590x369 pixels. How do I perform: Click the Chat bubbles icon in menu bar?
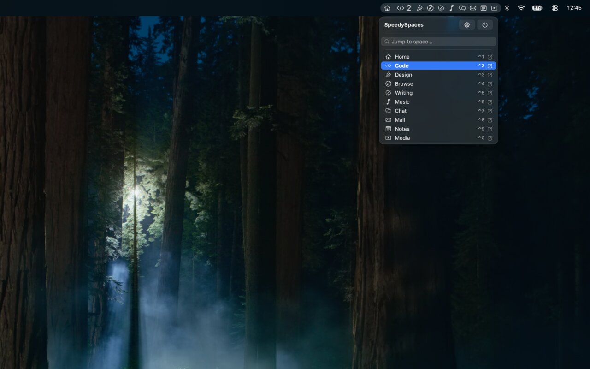click(x=462, y=8)
